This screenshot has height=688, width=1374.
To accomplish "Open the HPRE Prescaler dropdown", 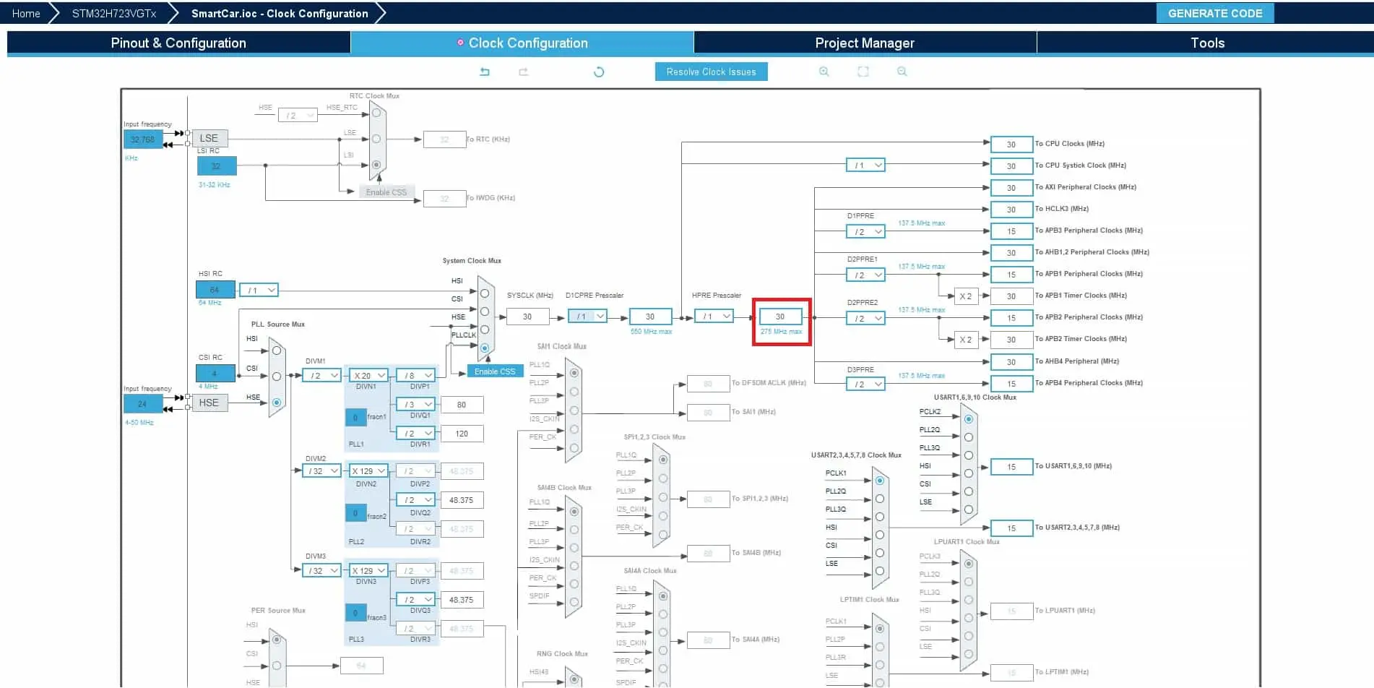I will (714, 317).
